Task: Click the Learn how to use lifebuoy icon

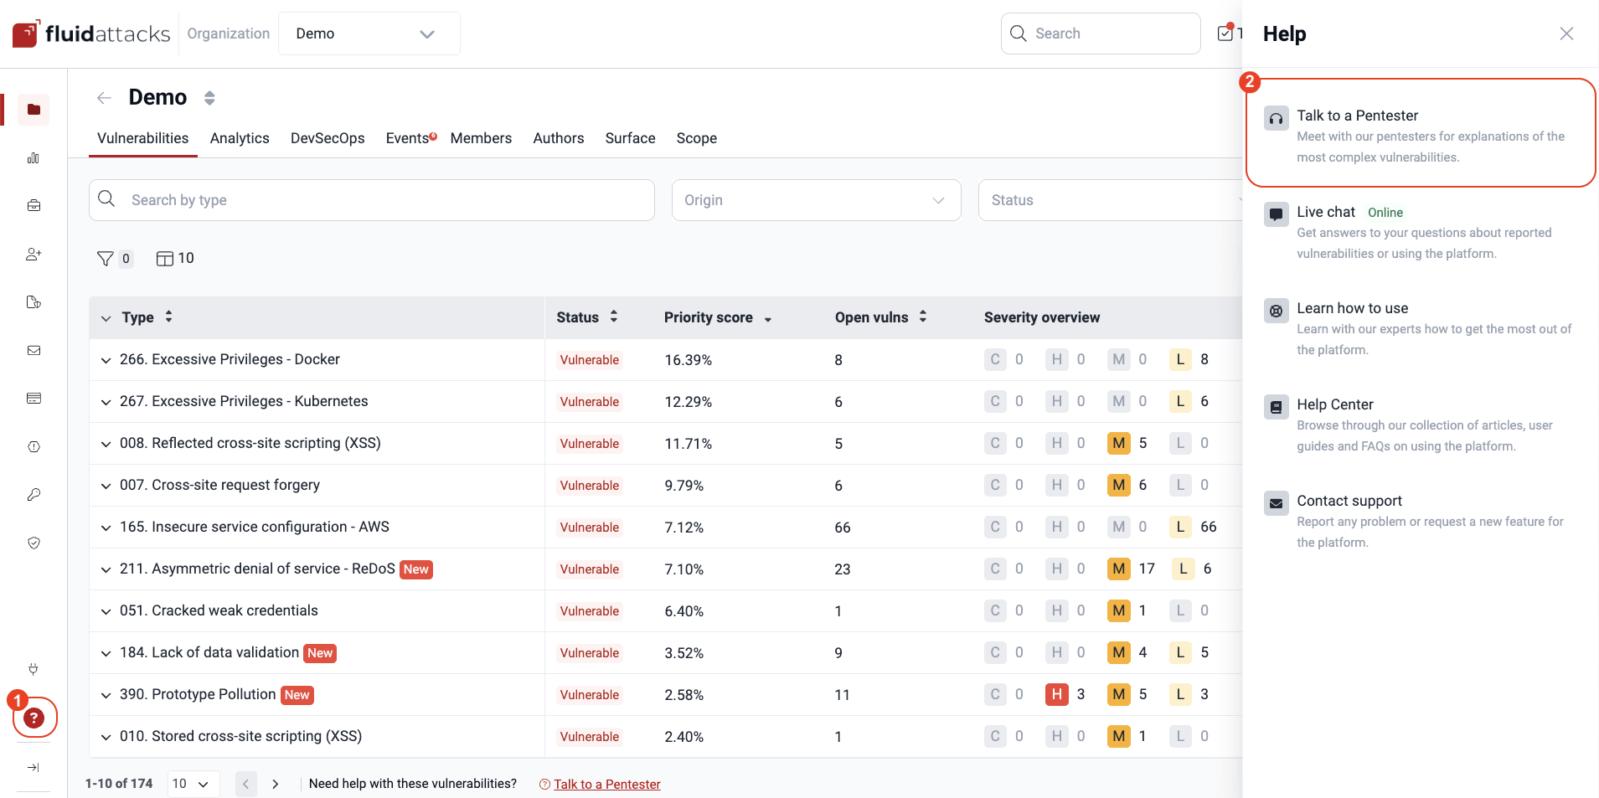Action: 1276,311
